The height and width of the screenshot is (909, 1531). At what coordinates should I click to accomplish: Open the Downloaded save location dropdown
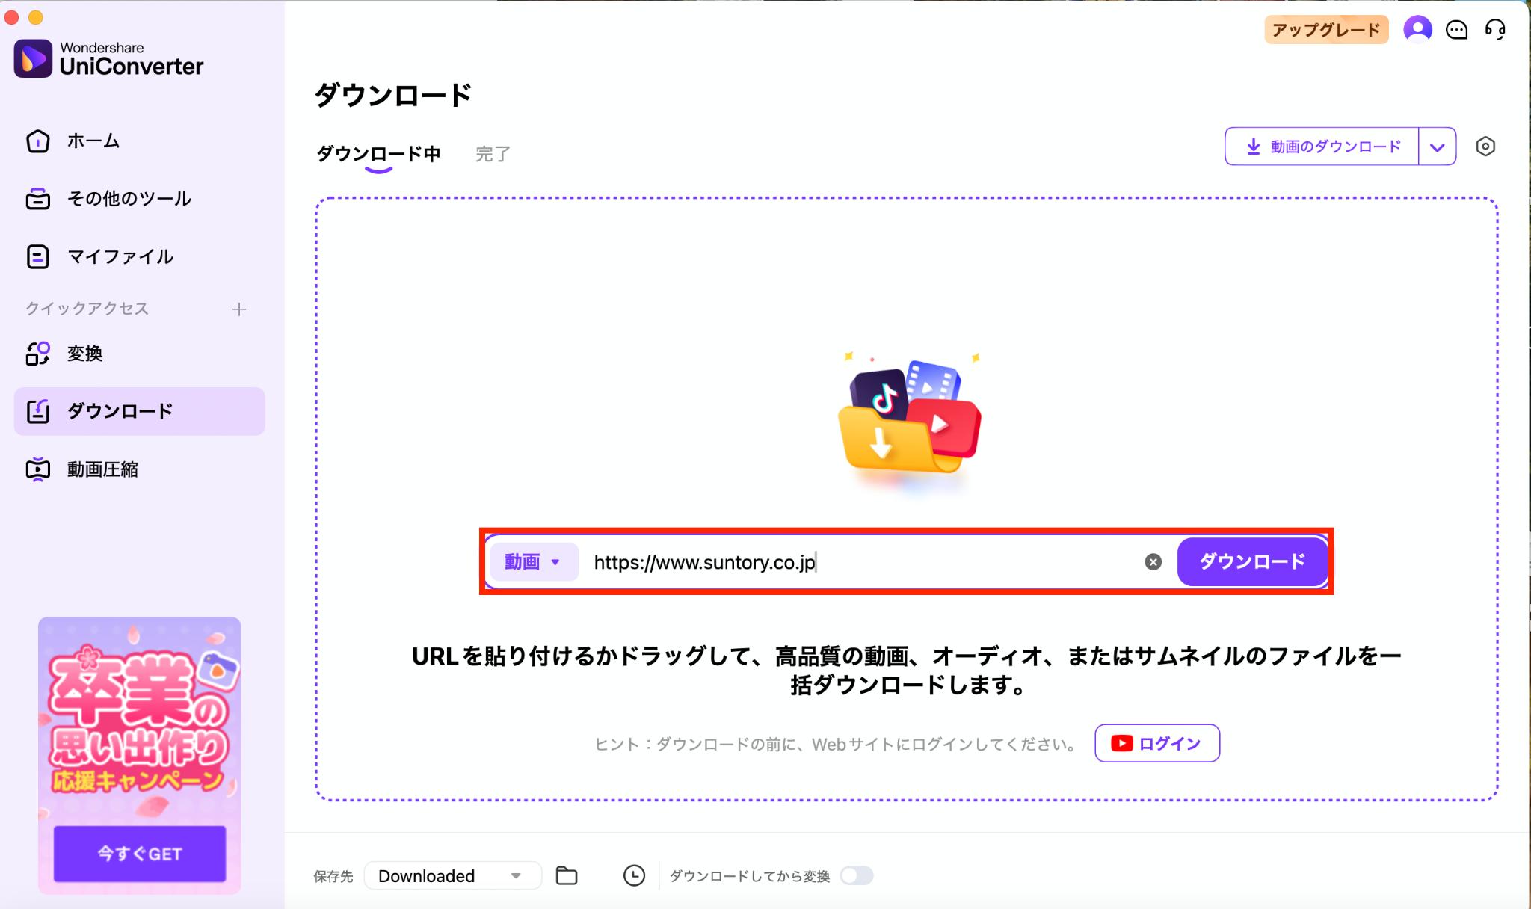coord(452,876)
